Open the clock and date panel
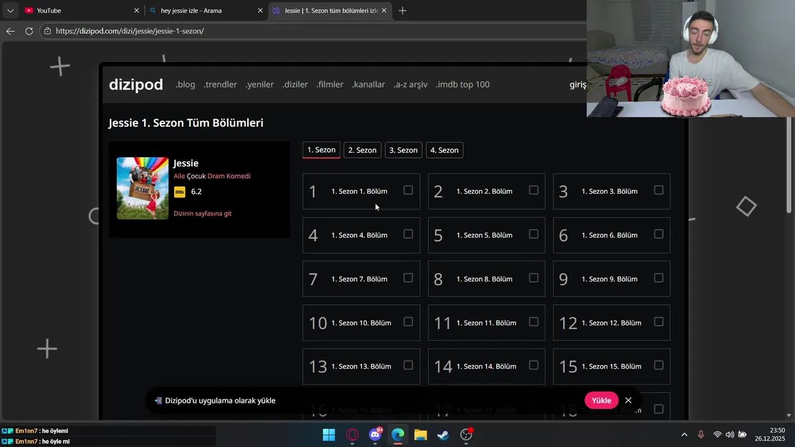 coord(770,435)
